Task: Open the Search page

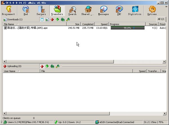Action: click(72, 10)
